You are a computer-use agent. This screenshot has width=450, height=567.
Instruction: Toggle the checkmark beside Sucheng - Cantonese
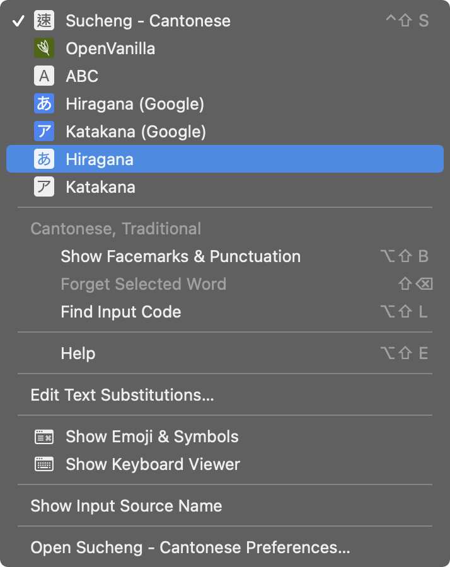(19, 21)
